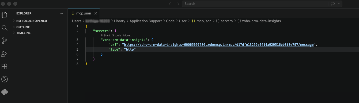359x103 pixels.
Task: Click the "type" key on line 5
Action: point(114,49)
